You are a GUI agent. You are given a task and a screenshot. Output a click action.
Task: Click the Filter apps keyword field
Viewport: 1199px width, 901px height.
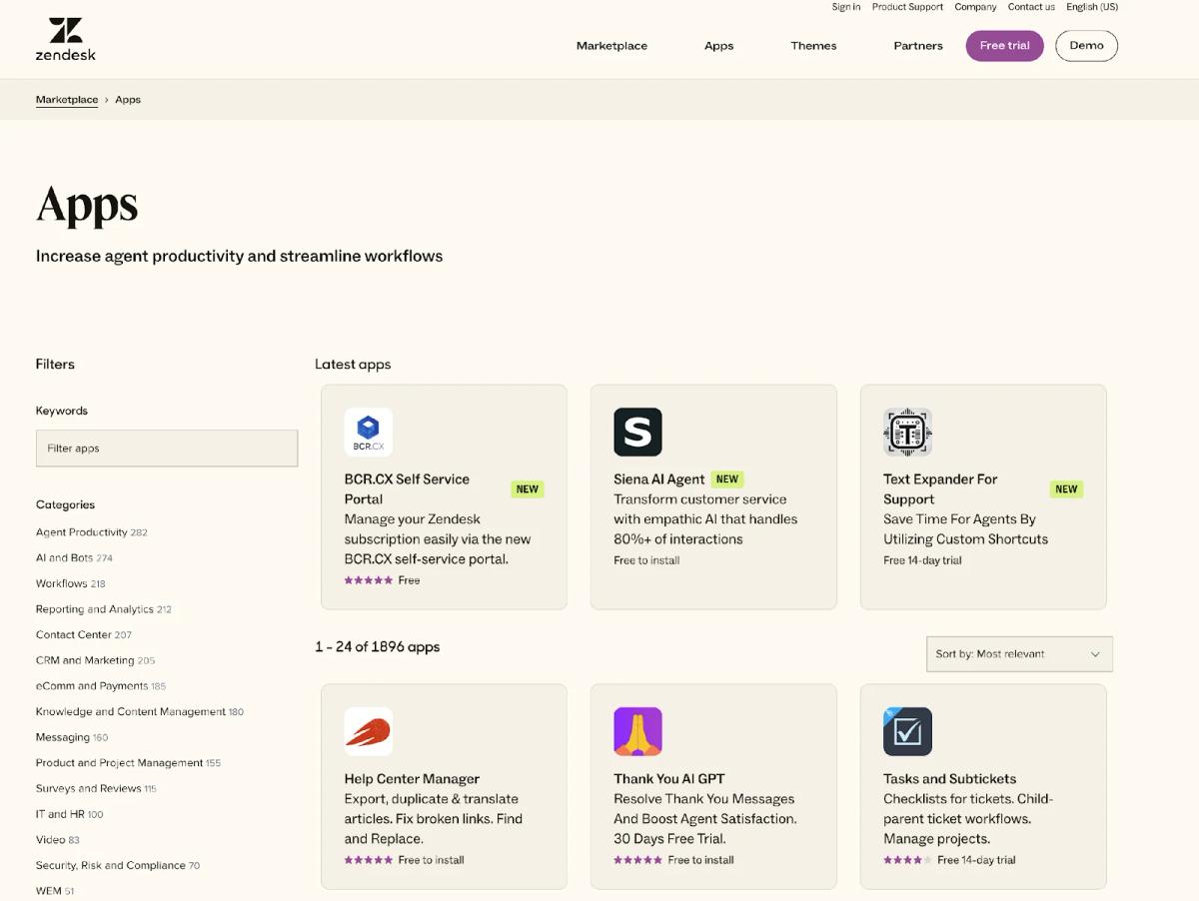tap(167, 449)
